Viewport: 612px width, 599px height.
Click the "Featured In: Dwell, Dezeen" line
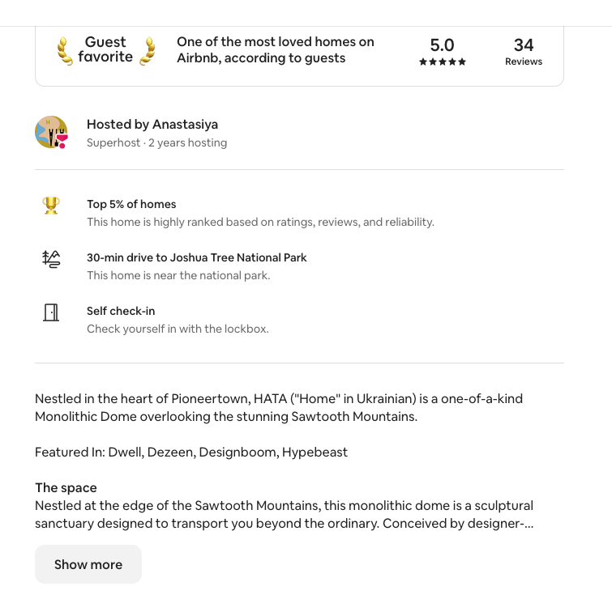tap(191, 452)
